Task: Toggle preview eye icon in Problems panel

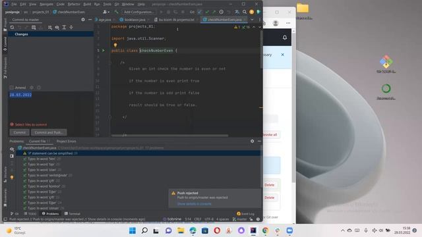Action: [x=12, y=149]
